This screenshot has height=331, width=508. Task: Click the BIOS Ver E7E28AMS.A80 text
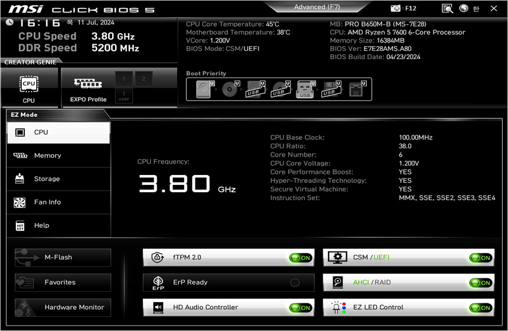[x=387, y=48]
